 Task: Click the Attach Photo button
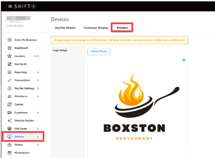tap(99, 51)
